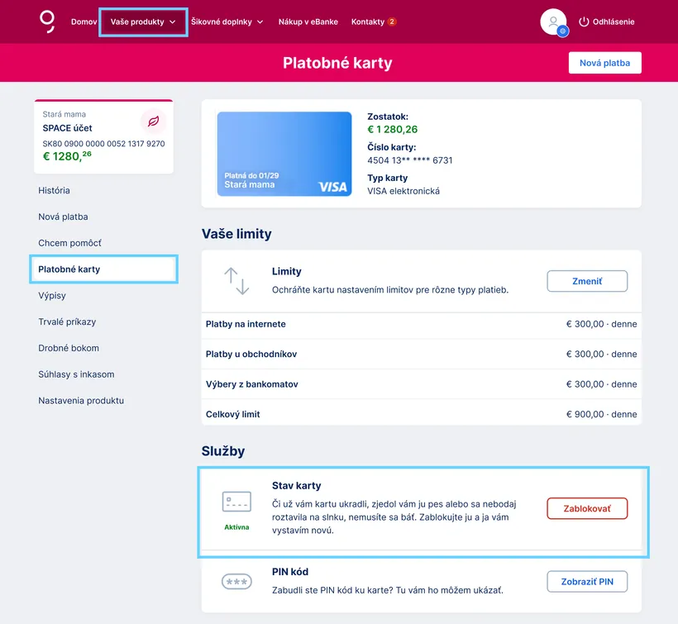Open Chcem pomôcť in the sidebar

[69, 243]
